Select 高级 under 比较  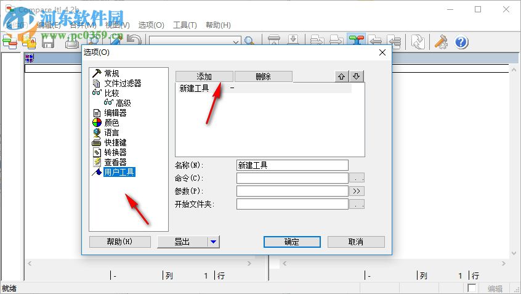point(123,103)
